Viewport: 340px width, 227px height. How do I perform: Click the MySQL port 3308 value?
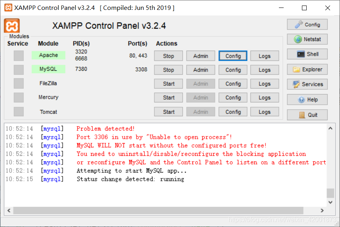coord(141,69)
